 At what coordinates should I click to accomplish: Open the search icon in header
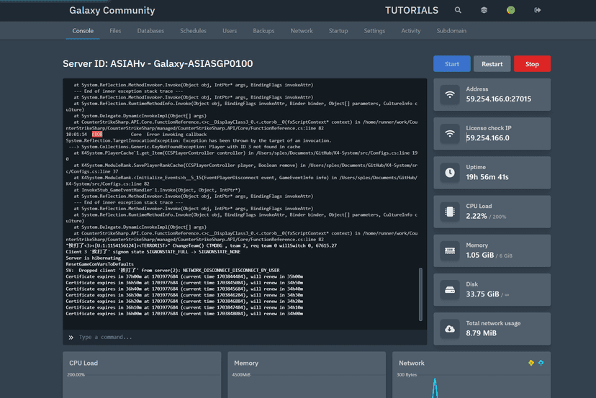tap(458, 10)
